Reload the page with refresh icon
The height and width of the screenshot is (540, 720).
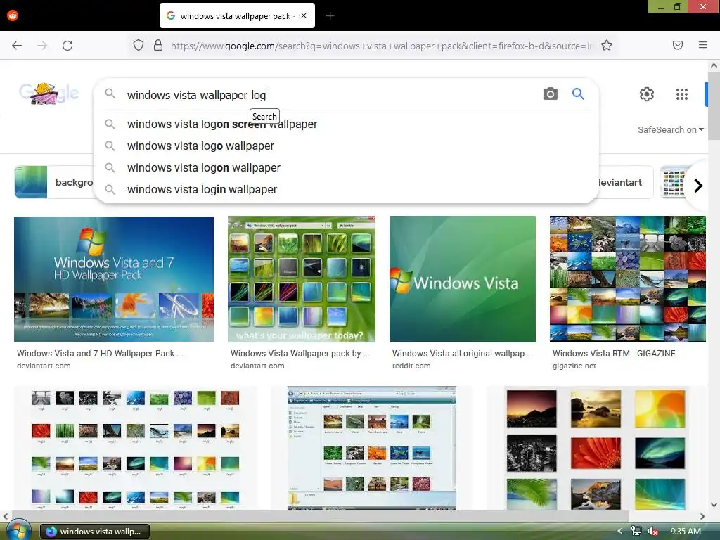67,46
